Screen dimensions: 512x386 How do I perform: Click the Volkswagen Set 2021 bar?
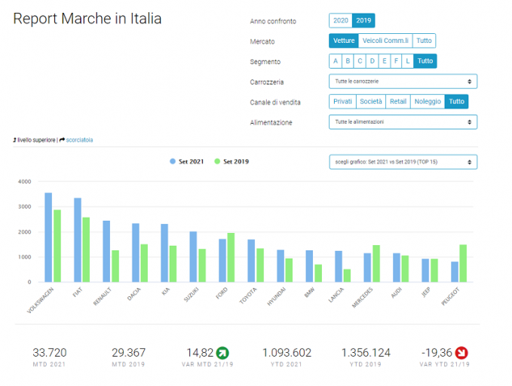48,237
